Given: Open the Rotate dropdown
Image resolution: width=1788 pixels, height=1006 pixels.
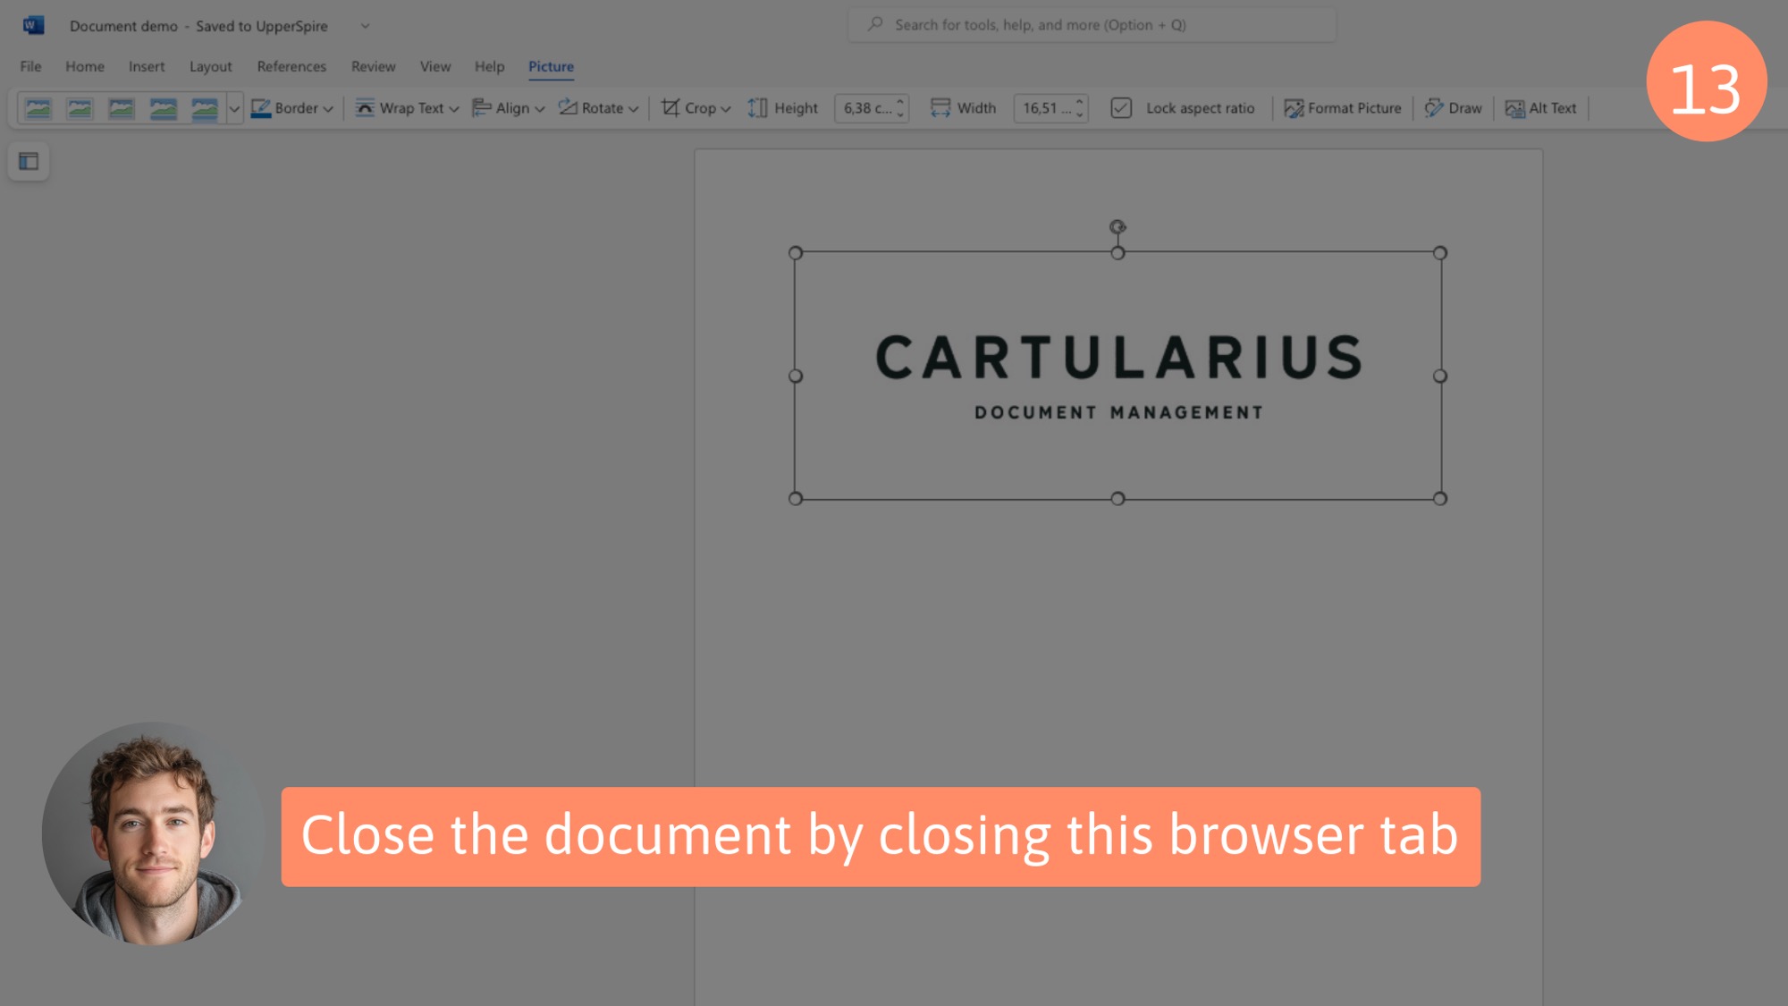Looking at the screenshot, I should pos(599,108).
